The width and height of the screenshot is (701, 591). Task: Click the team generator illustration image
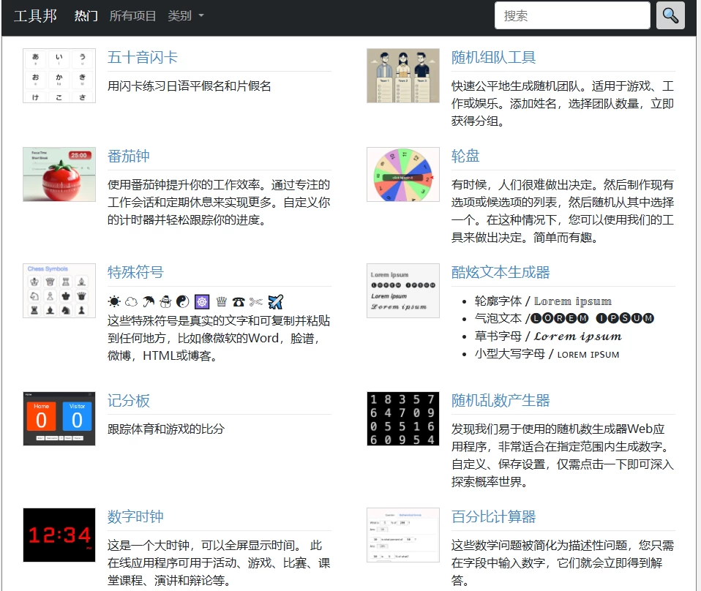[x=402, y=75]
